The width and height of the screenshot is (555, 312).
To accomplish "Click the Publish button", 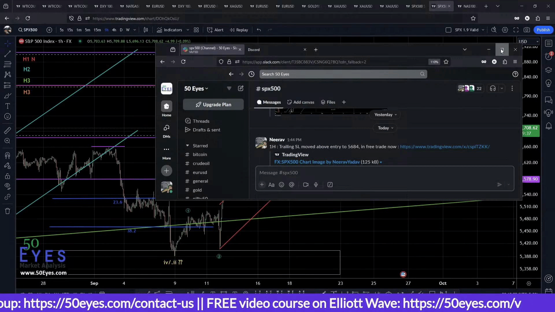I will coord(543,30).
